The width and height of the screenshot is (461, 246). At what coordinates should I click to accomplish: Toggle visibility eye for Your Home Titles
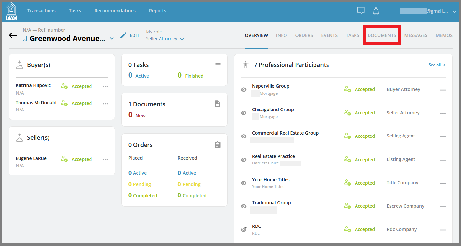pyautogui.click(x=244, y=183)
